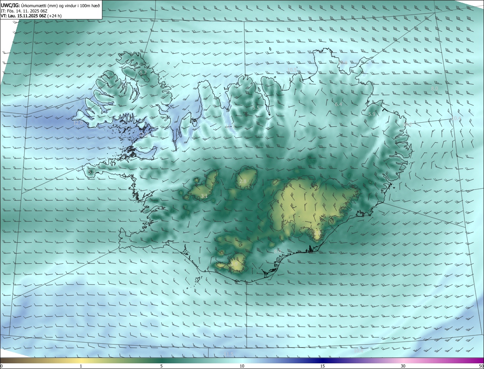Click the 'UWC/IG:' title heading
Image resolution: width=484 pixels, height=369 pixels.
tap(10, 5)
